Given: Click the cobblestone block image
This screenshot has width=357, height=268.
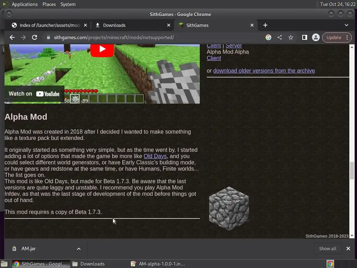Looking at the screenshot, I should [229, 209].
